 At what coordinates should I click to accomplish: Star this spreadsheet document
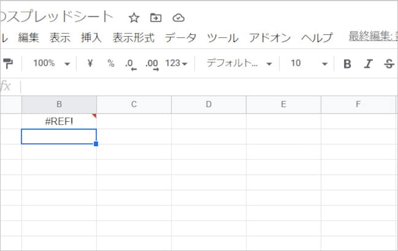(x=134, y=18)
